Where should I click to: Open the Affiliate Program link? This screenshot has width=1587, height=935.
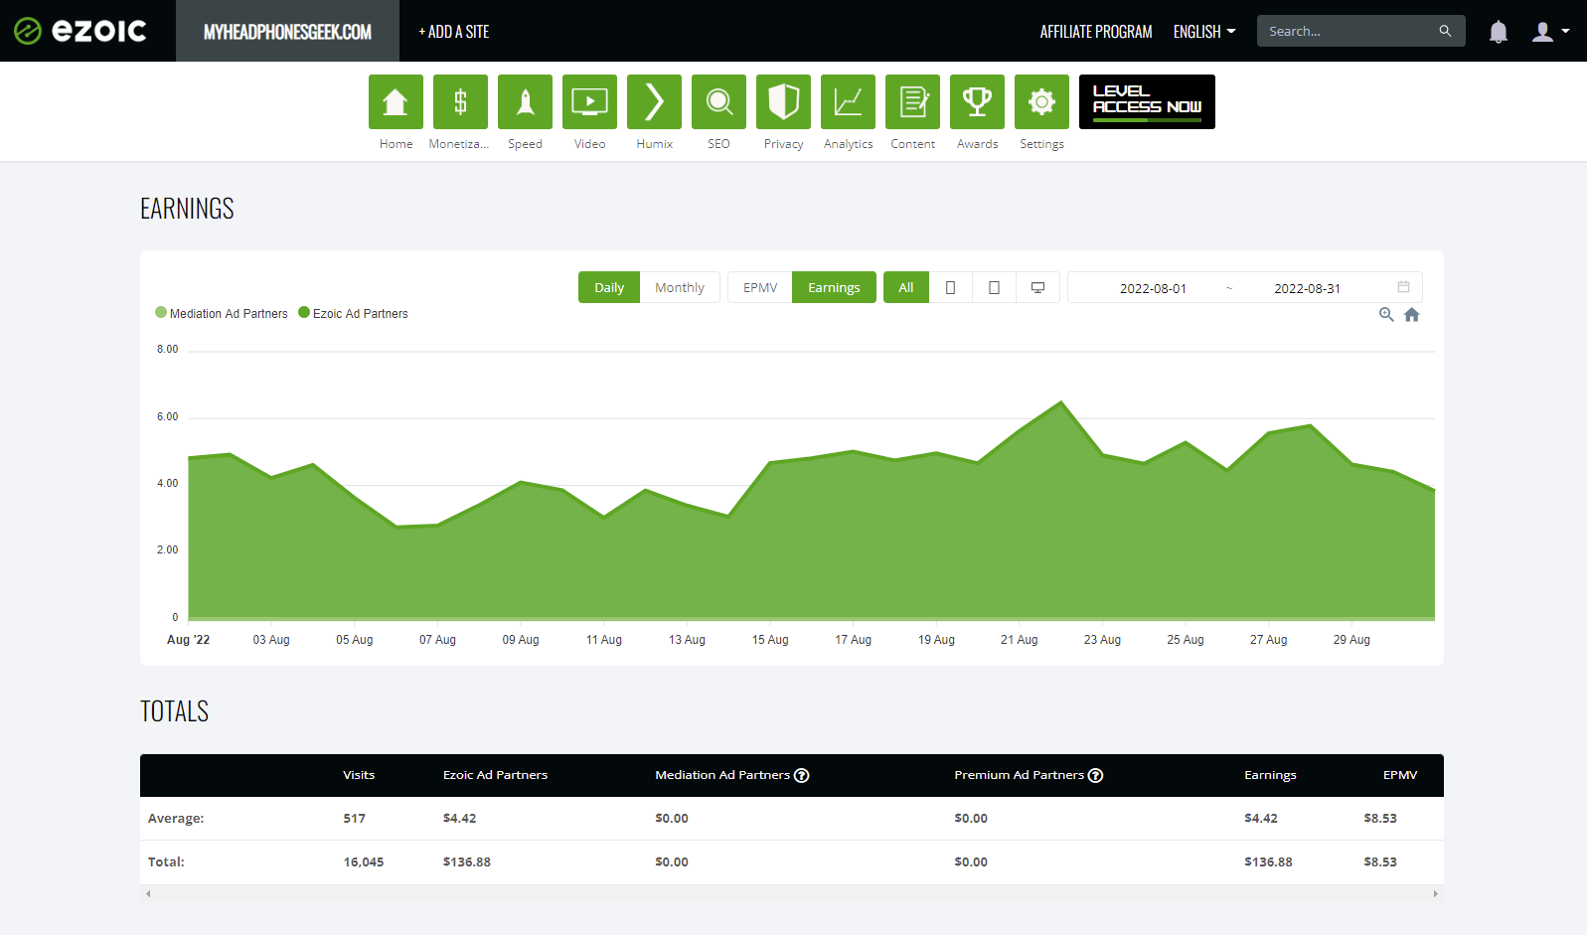click(x=1096, y=32)
